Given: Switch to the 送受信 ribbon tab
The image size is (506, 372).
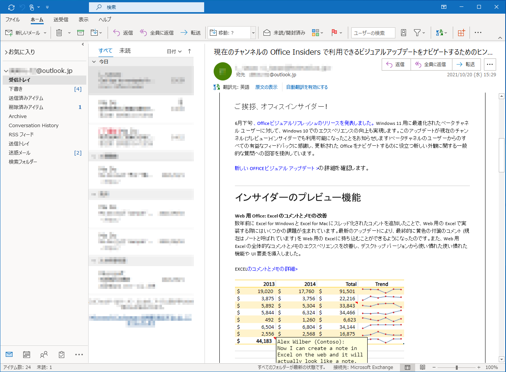Looking at the screenshot, I should 60,20.
